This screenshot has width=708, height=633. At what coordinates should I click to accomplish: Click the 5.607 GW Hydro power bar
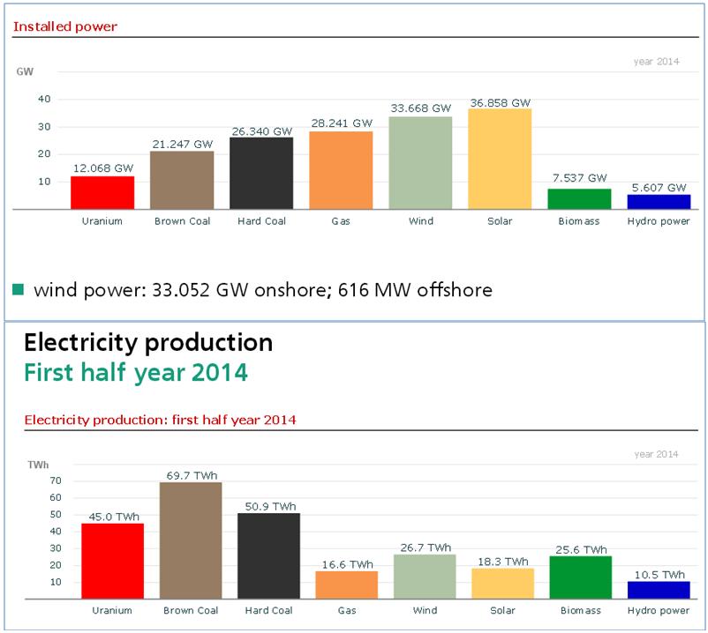[658, 201]
